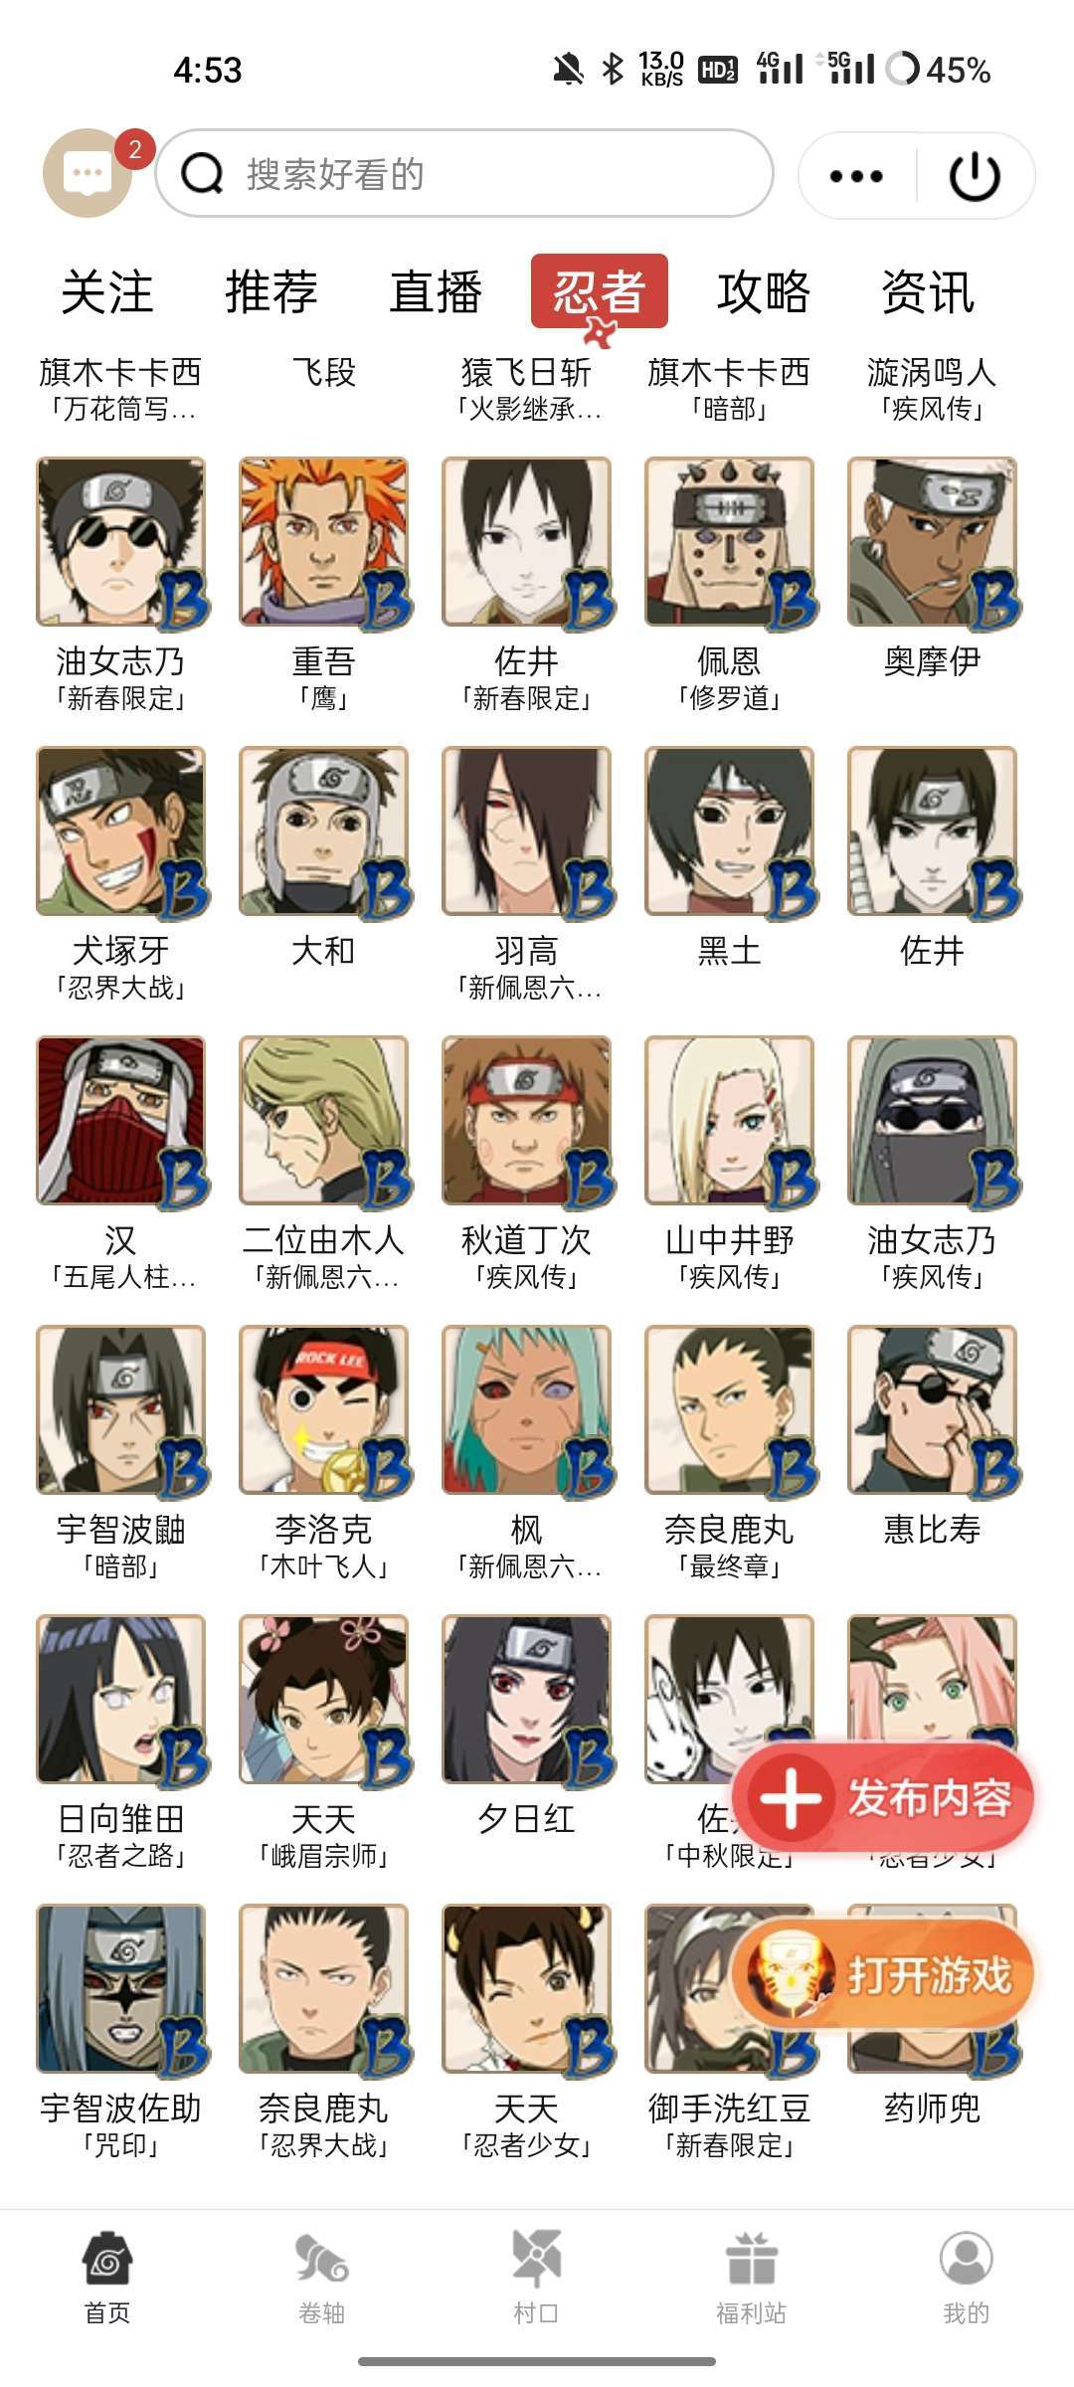This screenshot has height=2387, width=1074.
Task: Tap the power close icon
Action: [974, 175]
